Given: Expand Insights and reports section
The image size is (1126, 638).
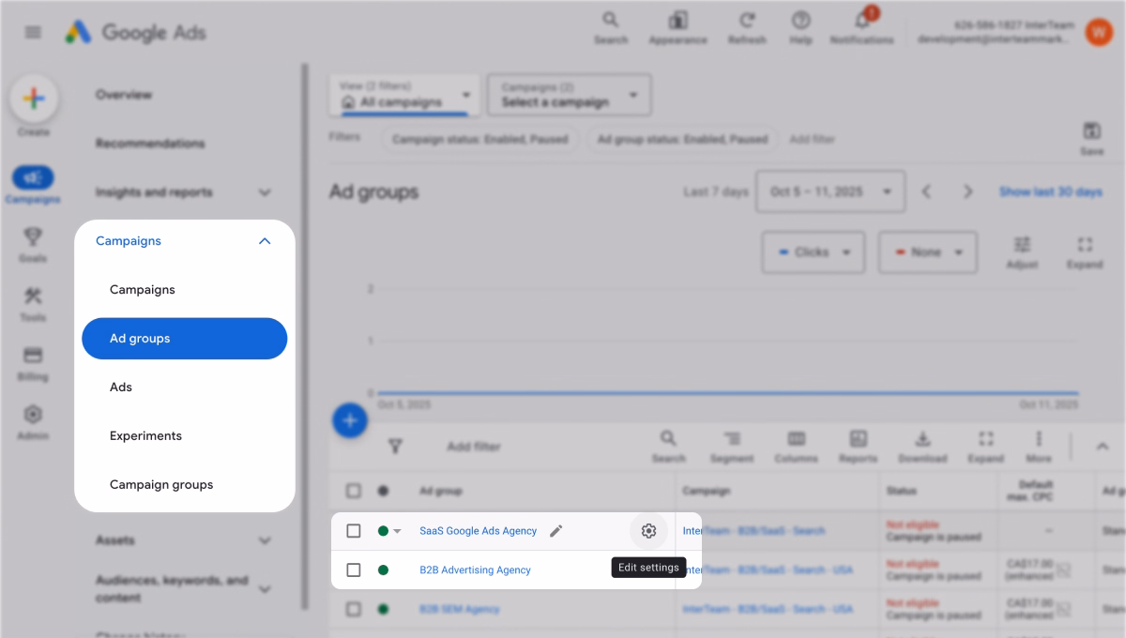Looking at the screenshot, I should [x=265, y=192].
